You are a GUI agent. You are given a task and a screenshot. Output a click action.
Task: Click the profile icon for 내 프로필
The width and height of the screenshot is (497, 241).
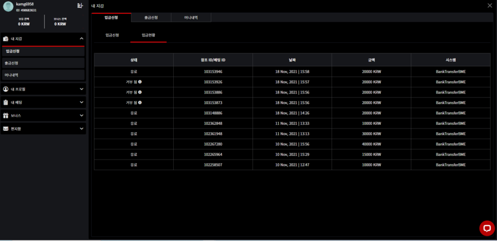click(5, 89)
